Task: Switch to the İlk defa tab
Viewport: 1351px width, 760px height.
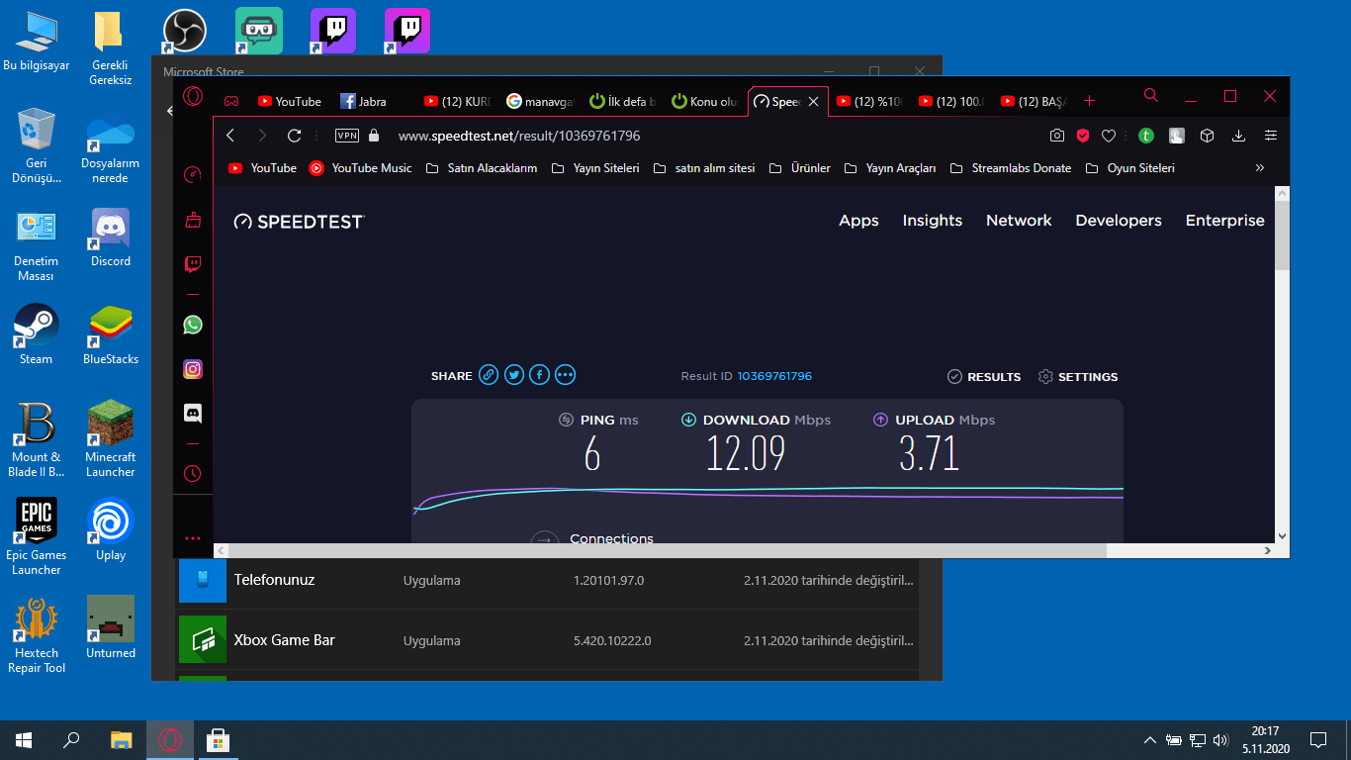Action: (621, 101)
